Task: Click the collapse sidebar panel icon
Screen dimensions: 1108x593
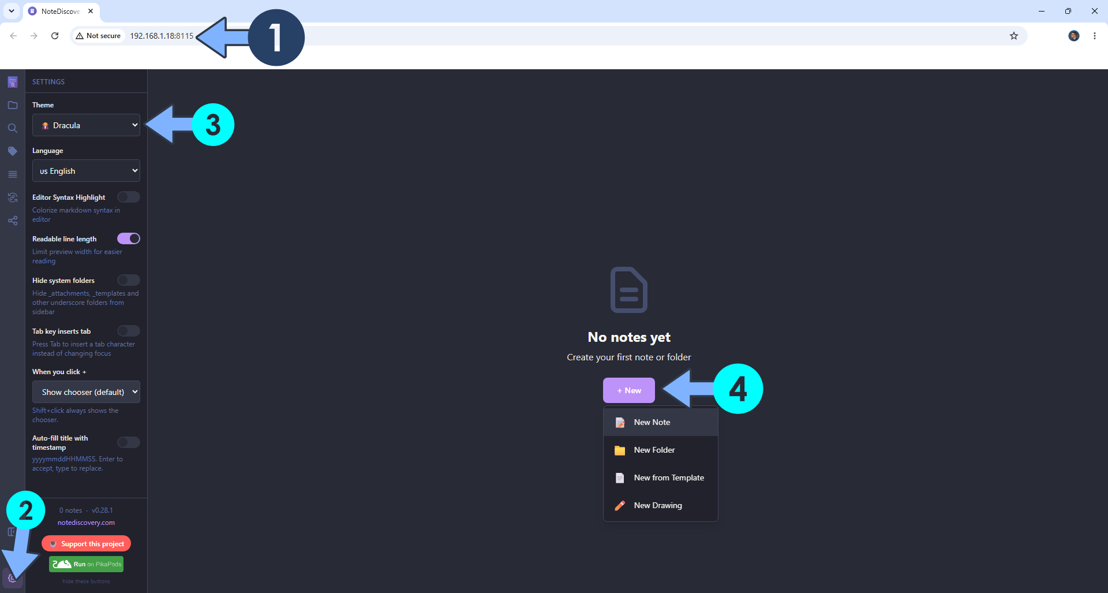Action: [11, 532]
